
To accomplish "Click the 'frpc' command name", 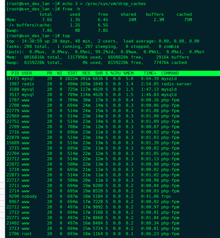I will click(166, 196).
